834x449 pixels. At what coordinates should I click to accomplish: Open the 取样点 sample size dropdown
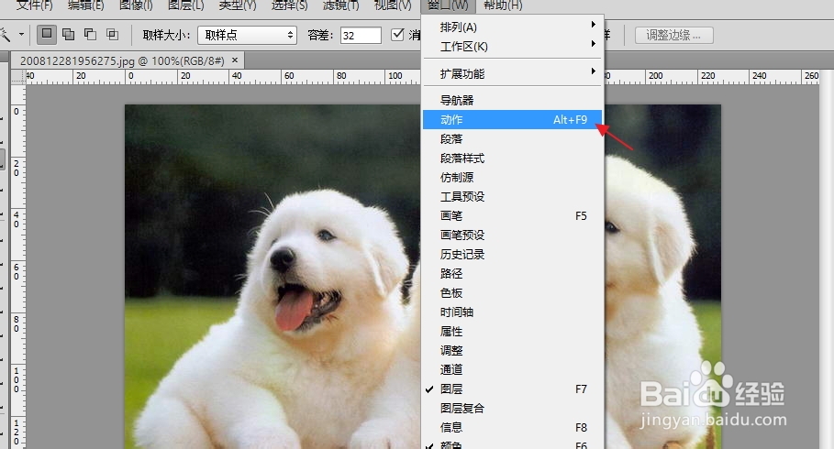[x=248, y=35]
